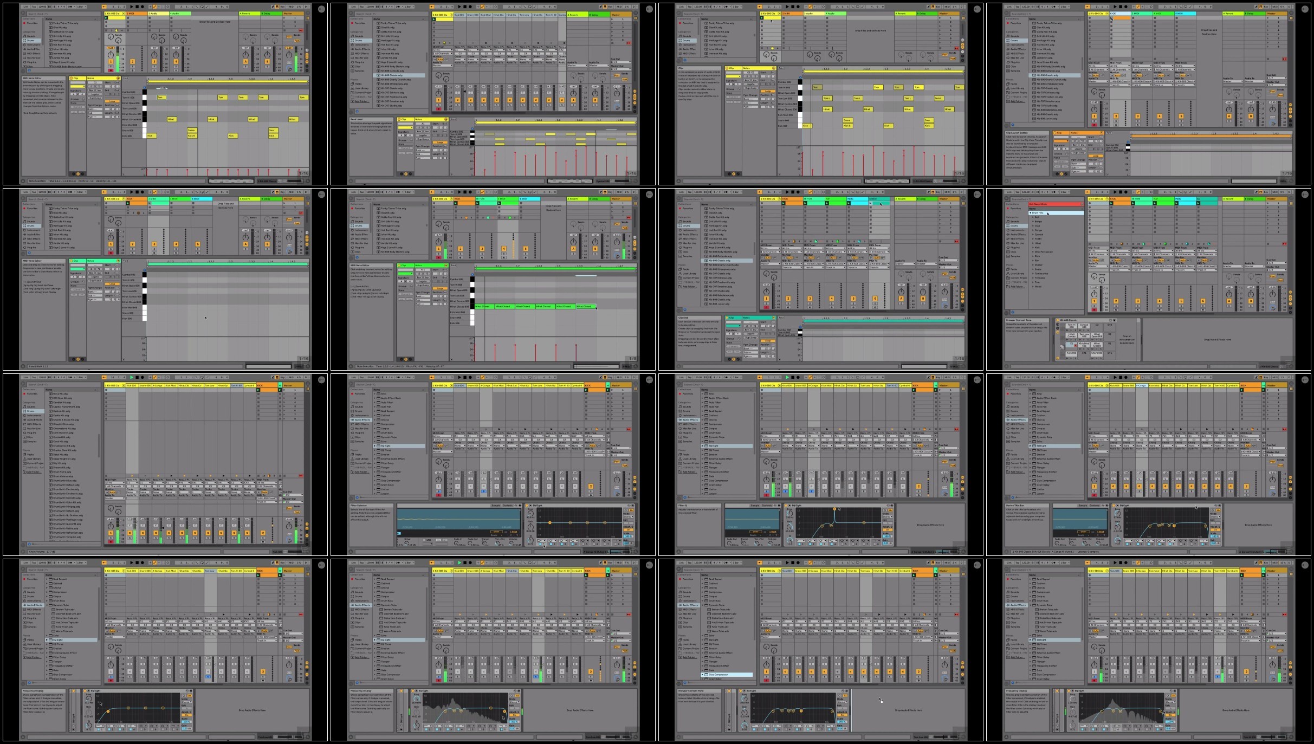
Task: Preview the Tom Hi 606 drum pad
Action: (1071, 331)
